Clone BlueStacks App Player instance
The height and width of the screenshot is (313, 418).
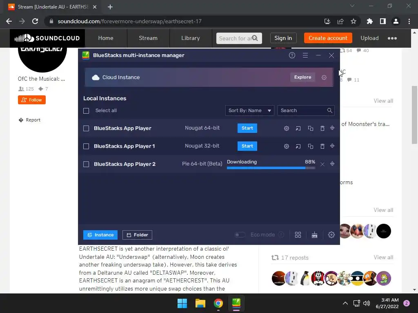(x=310, y=128)
